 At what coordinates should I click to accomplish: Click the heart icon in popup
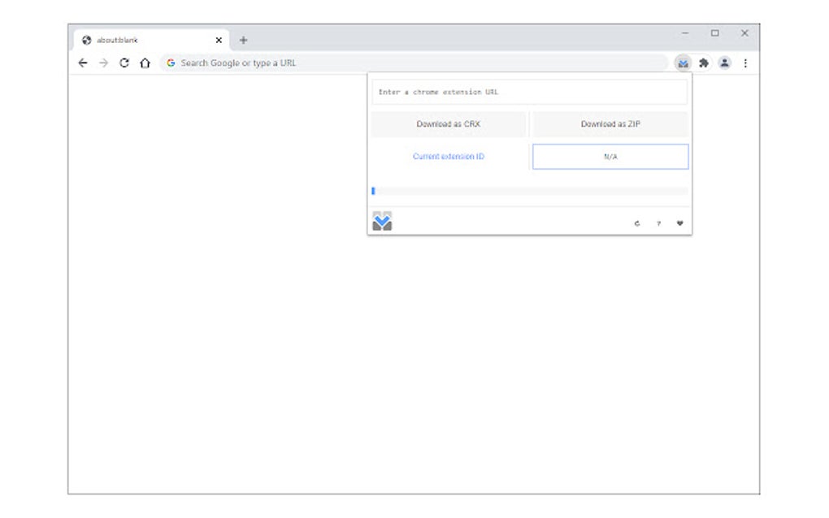pyautogui.click(x=680, y=223)
